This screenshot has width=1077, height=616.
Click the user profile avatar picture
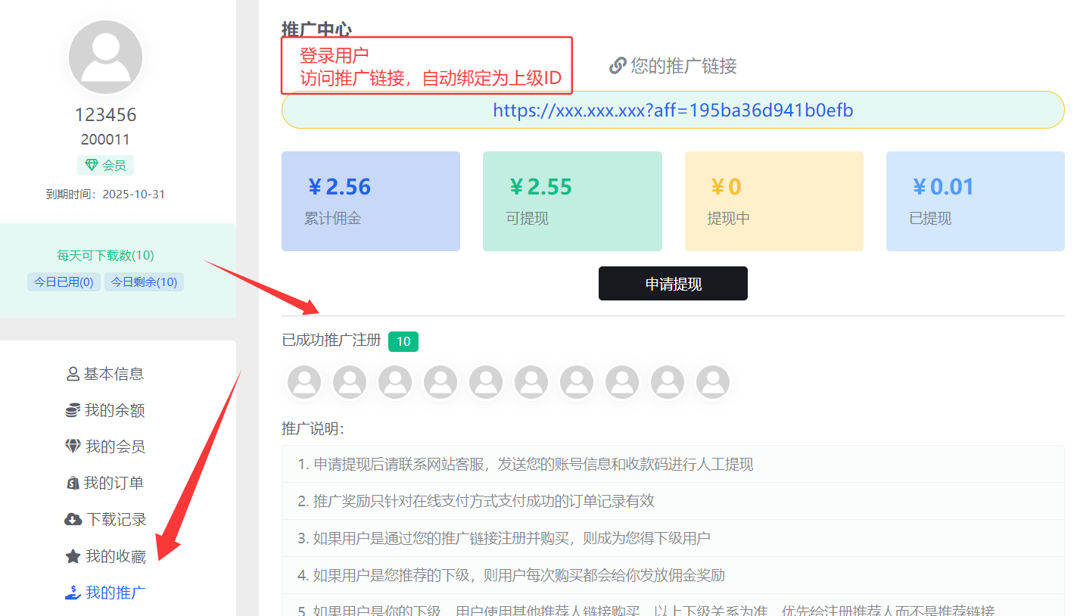(x=105, y=58)
